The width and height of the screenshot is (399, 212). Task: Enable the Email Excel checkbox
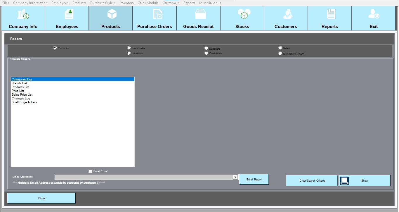(91, 171)
